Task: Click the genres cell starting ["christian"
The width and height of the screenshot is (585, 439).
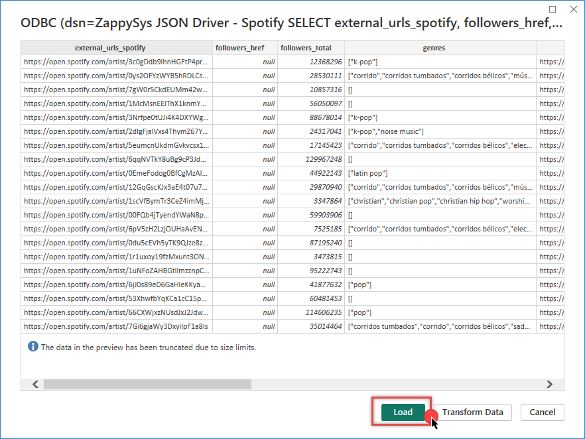Action: point(440,201)
